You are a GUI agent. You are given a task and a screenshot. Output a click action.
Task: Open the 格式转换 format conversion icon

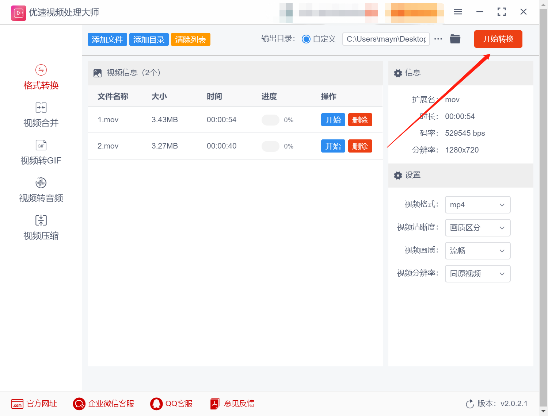(41, 70)
